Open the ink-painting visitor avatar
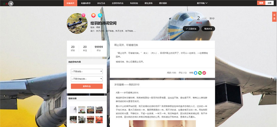277x127 pixels. pos(73,110)
